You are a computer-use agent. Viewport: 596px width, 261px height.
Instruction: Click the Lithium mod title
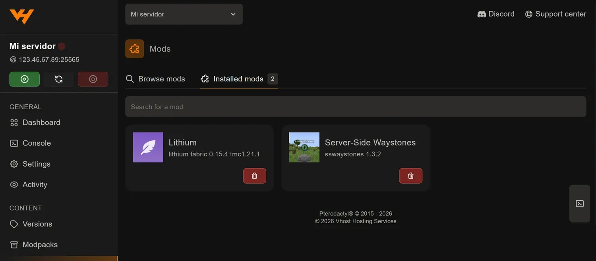coord(183,142)
